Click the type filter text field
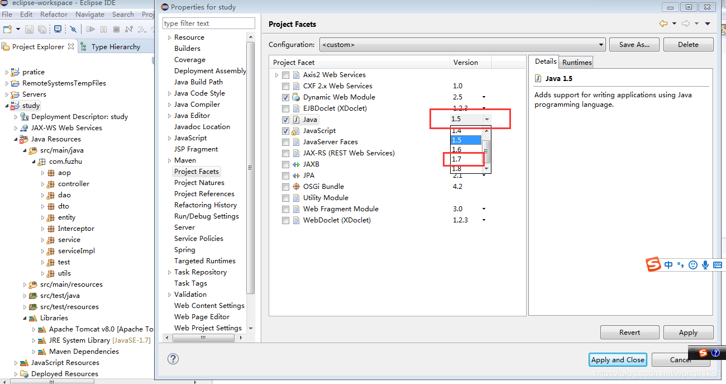726x384 pixels. [209, 23]
